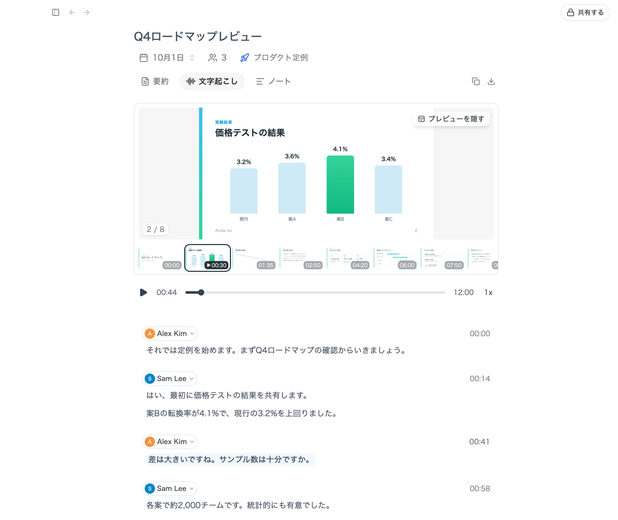Viewport: 618px width, 520px height.
Task: Select slide thumbnail at 00:30
Action: pyautogui.click(x=207, y=258)
